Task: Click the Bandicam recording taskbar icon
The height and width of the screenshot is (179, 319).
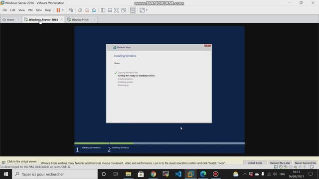Action: pos(215,174)
